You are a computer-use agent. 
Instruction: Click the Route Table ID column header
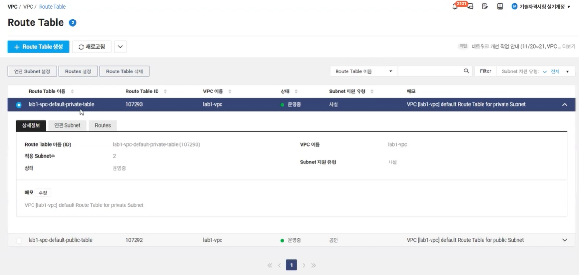point(142,92)
